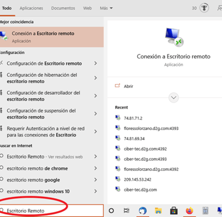Select the Todo search tab
This screenshot has height=217, width=222.
(x=7, y=8)
